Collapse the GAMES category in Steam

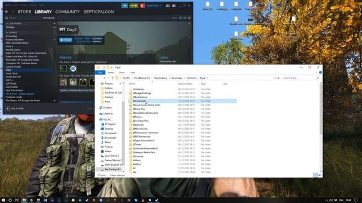click(x=7, y=33)
